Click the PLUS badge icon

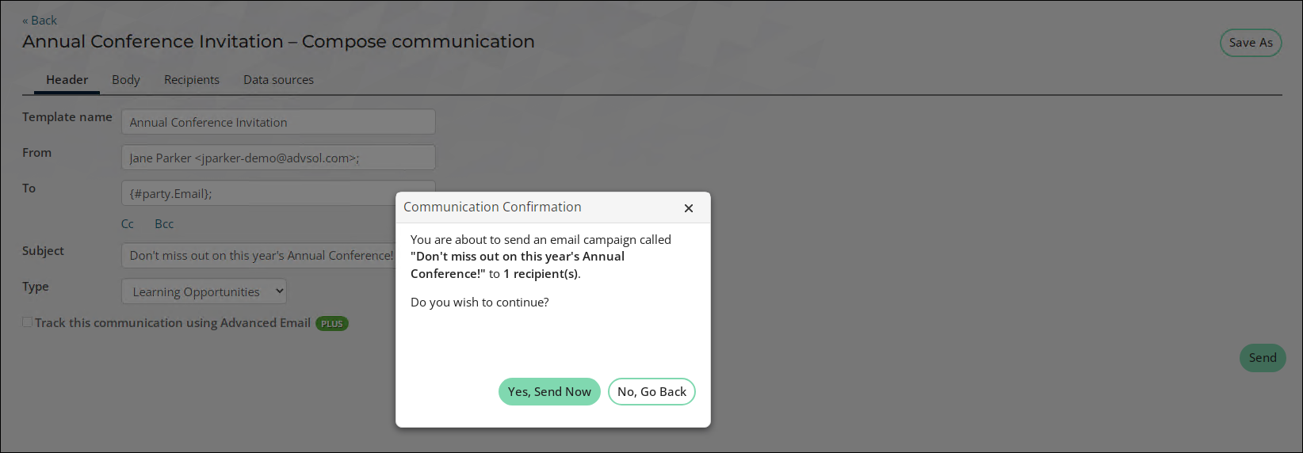pyautogui.click(x=332, y=323)
